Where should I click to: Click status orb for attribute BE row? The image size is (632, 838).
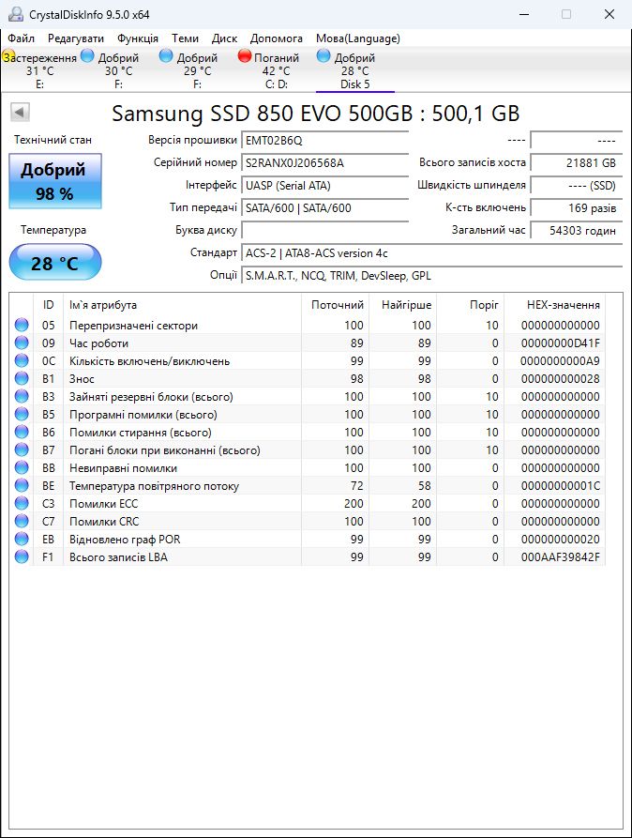(22, 485)
